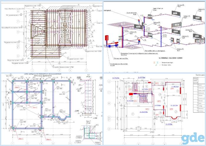Select the УСЛОВНЫЕ ОБОЗНАЧЕНИЯ legend heading

click(x=170, y=58)
